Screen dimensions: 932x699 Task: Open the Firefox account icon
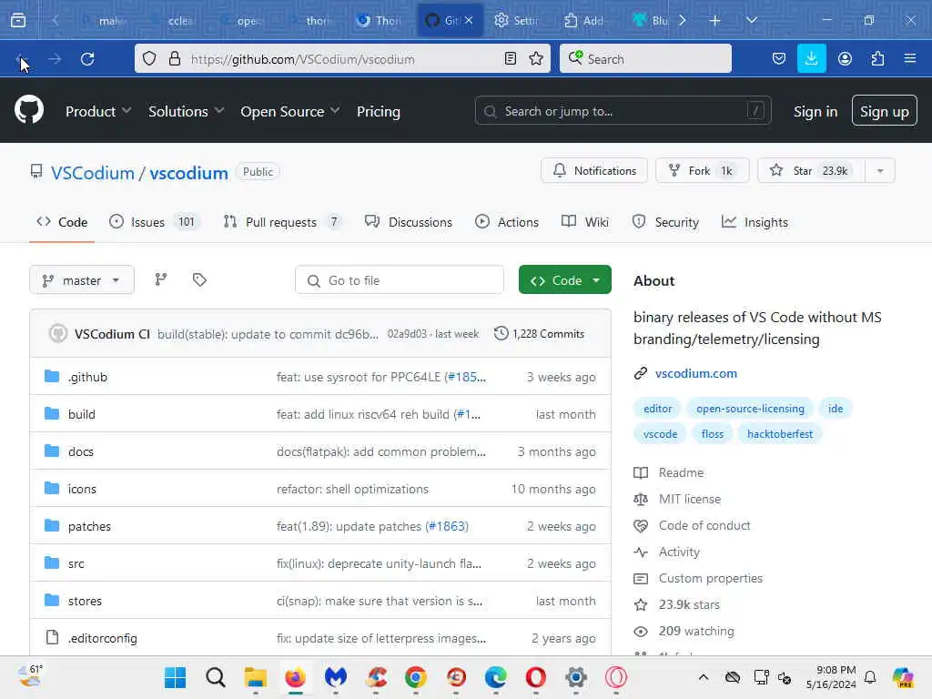pos(845,58)
